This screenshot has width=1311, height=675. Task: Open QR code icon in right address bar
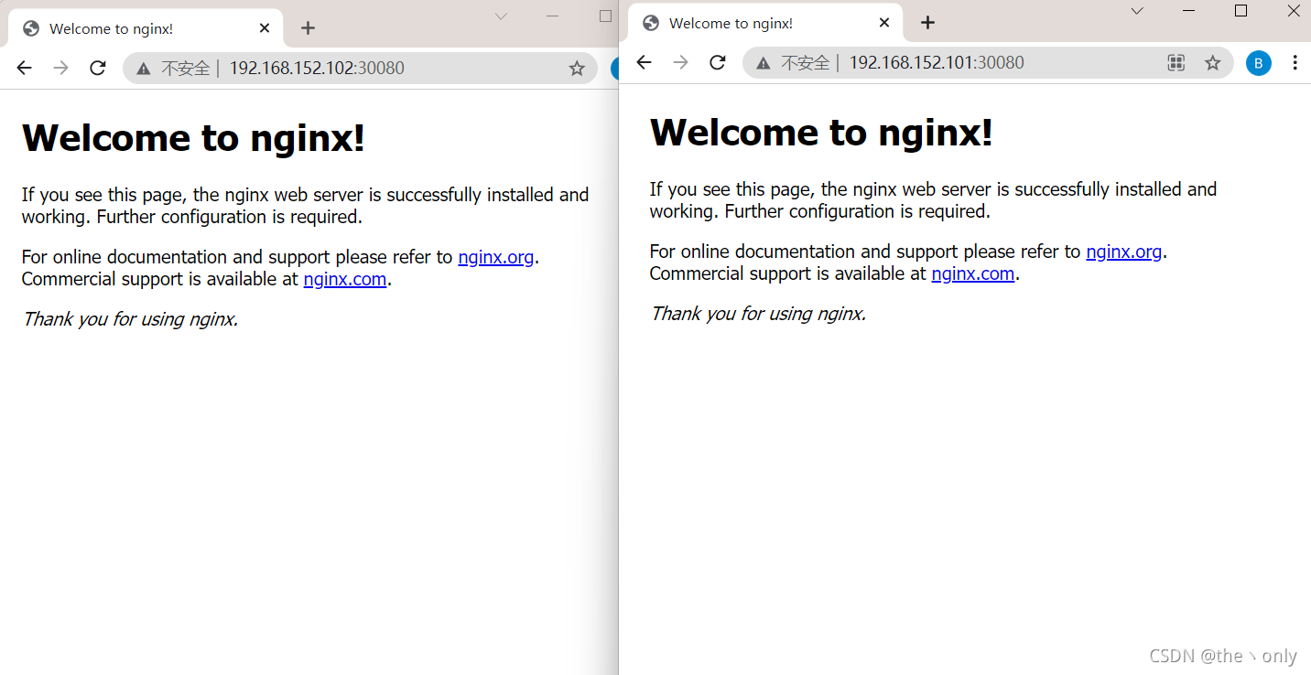(x=1176, y=62)
